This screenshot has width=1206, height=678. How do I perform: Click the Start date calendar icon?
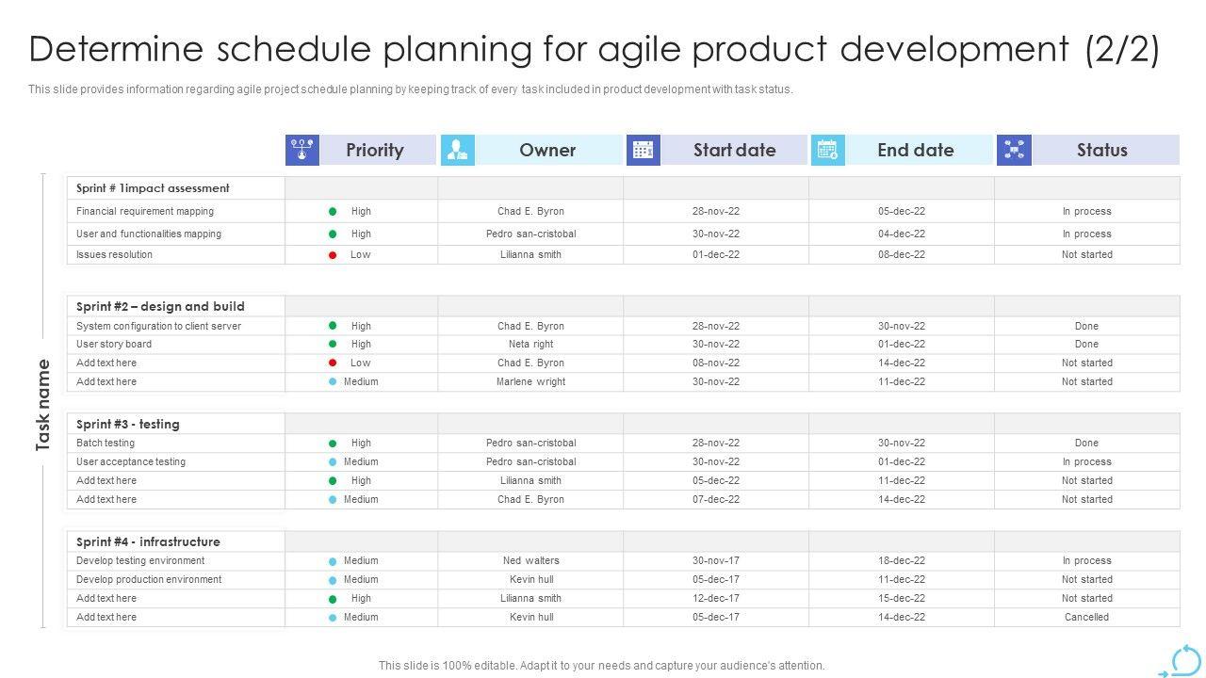click(x=644, y=151)
